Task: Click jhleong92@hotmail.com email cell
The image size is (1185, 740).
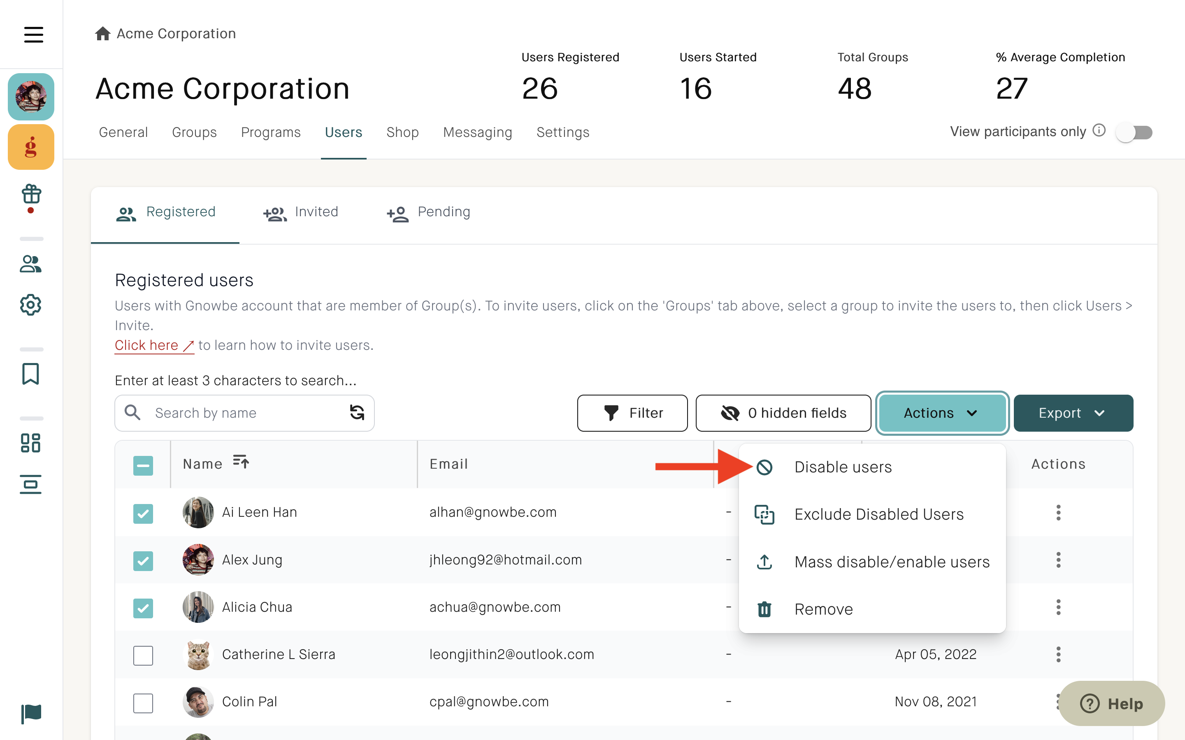Action: [505, 560]
